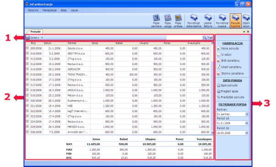Image resolution: width=276 pixels, height=167 pixels.
Task: Click the Briši označenu link
Action: pyautogui.click(x=230, y=61)
